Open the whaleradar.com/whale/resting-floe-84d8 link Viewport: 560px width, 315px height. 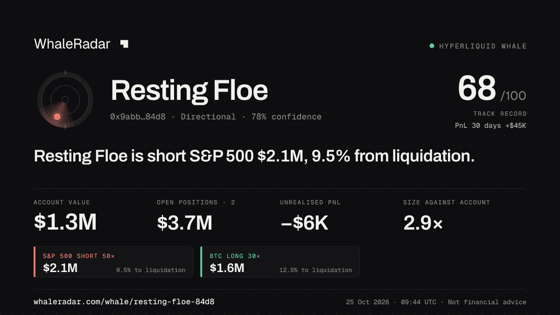(x=124, y=302)
